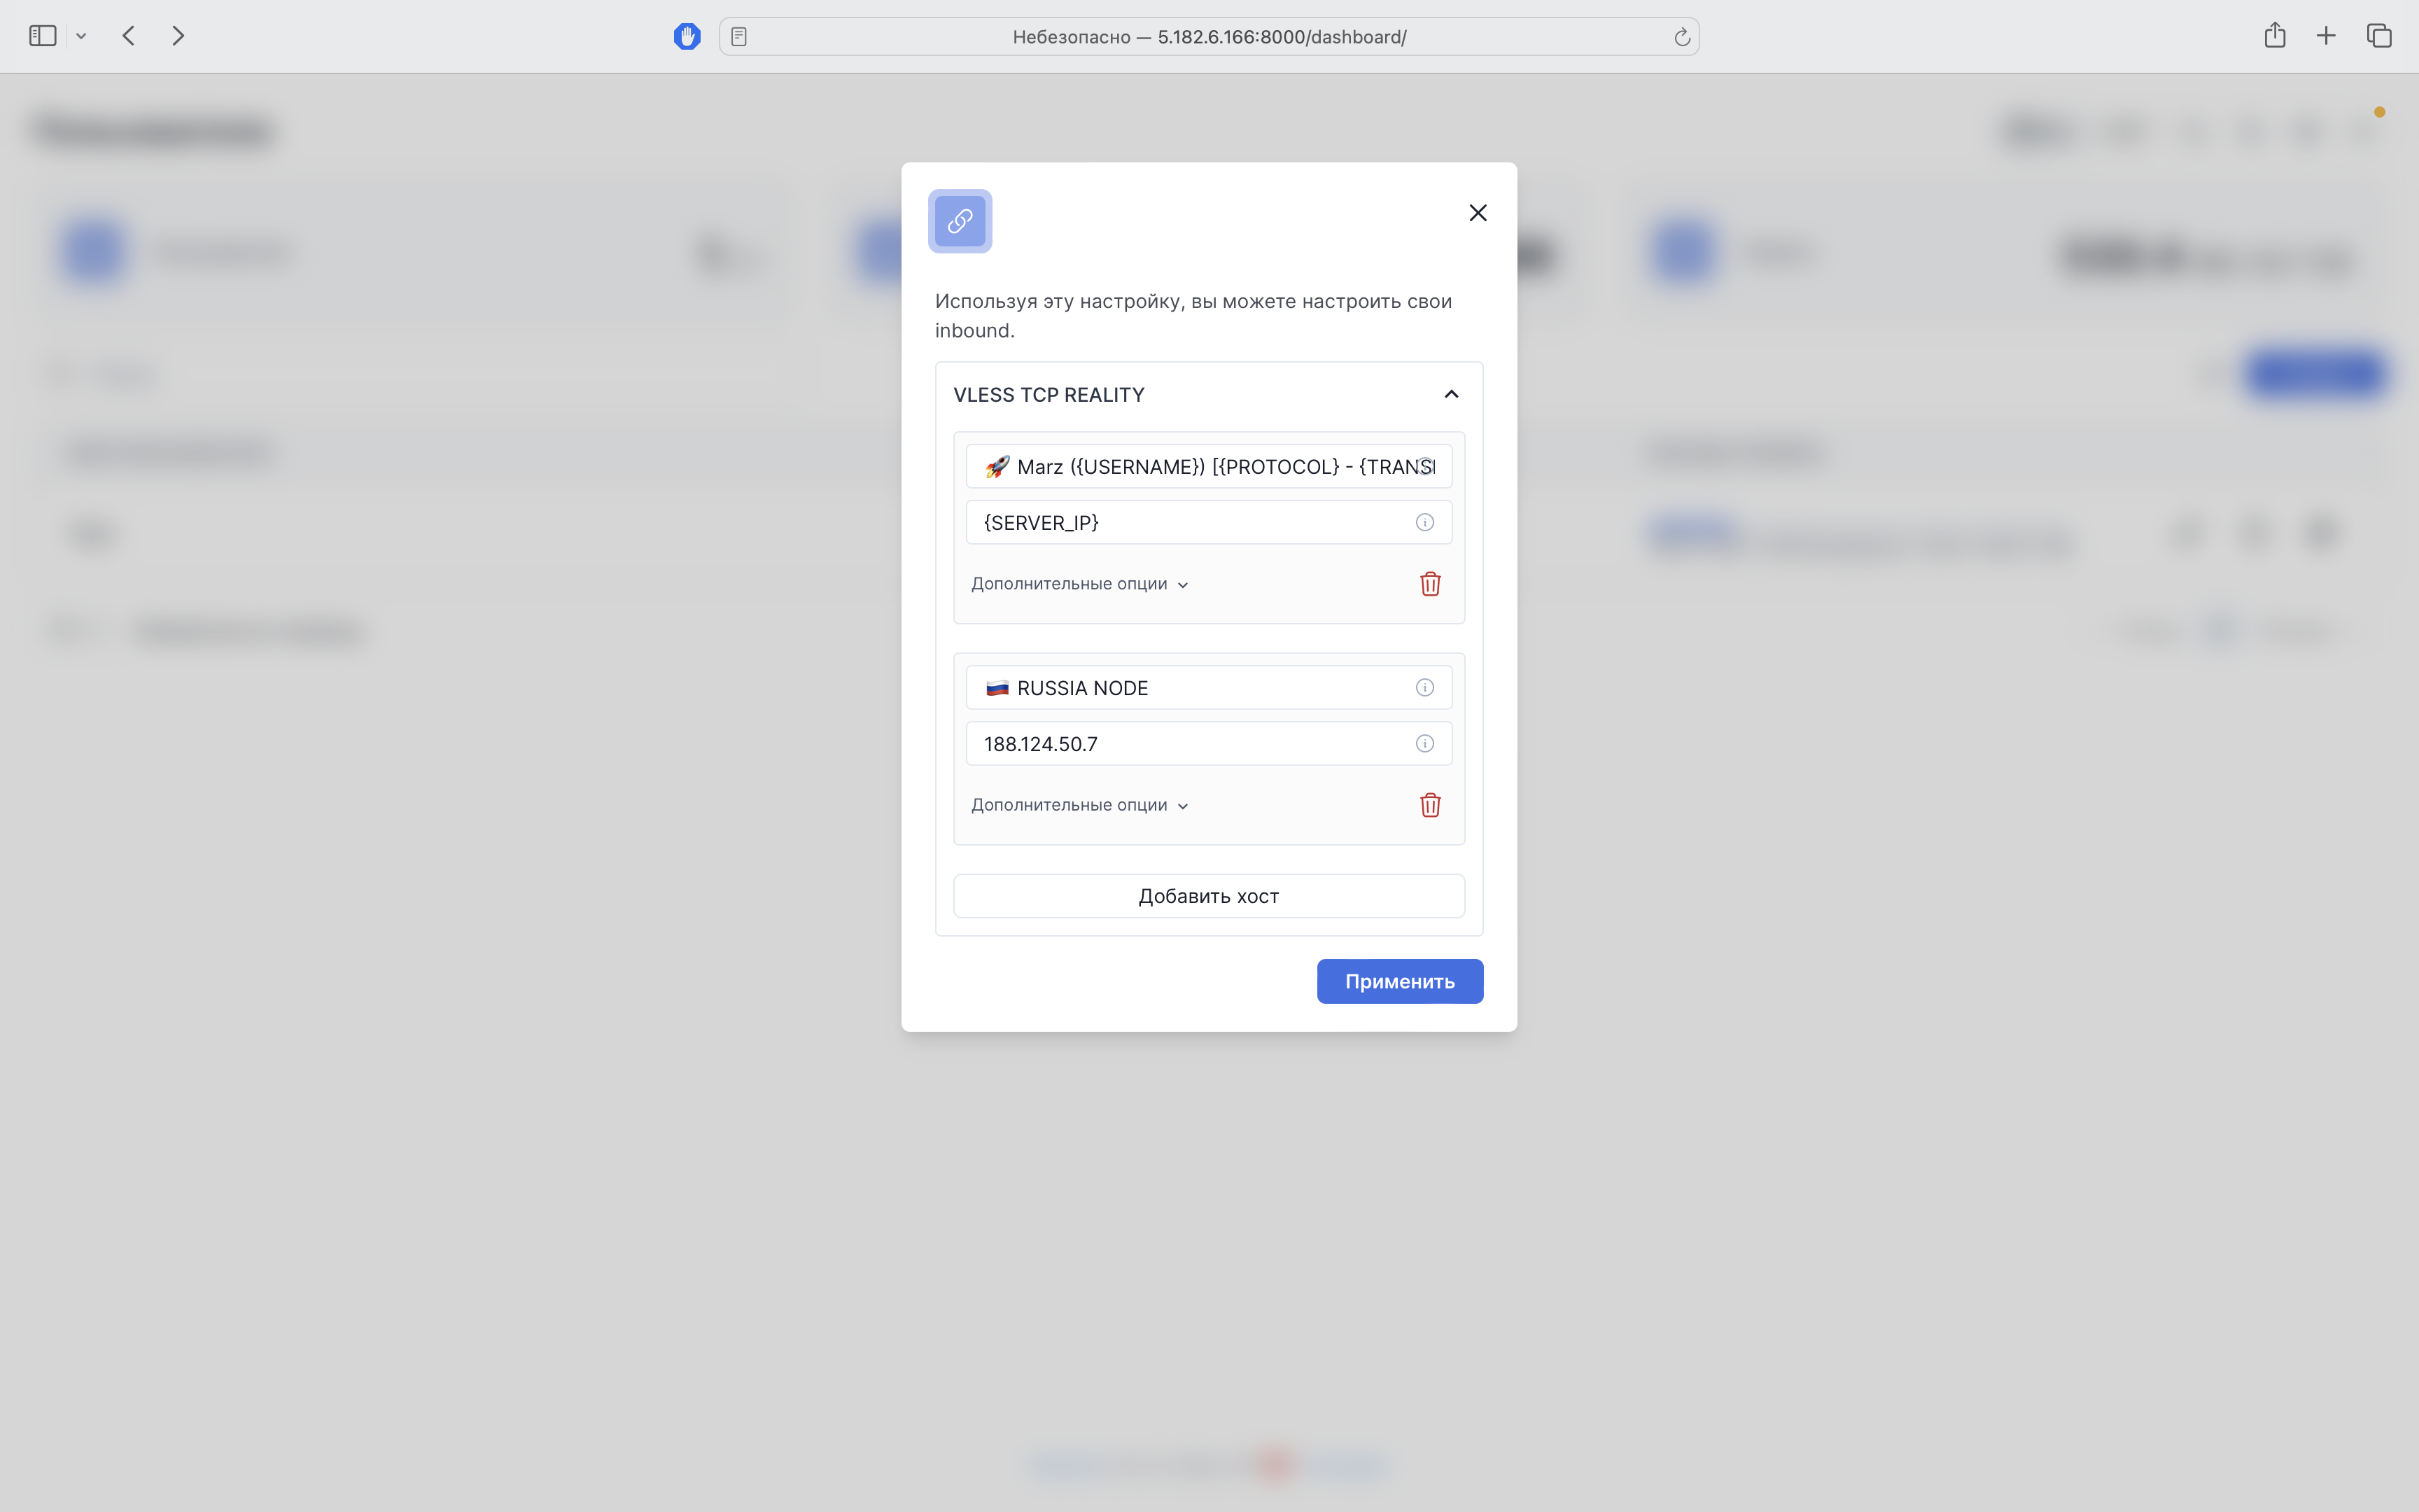Click info icon beside 188.124.50.7 address
Viewport: 2419px width, 1512px height.
coord(1424,743)
